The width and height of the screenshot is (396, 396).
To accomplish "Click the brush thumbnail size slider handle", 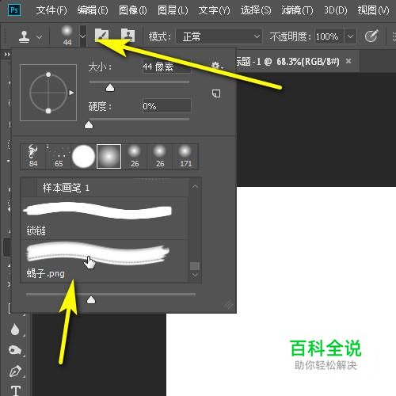I will pyautogui.click(x=91, y=299).
